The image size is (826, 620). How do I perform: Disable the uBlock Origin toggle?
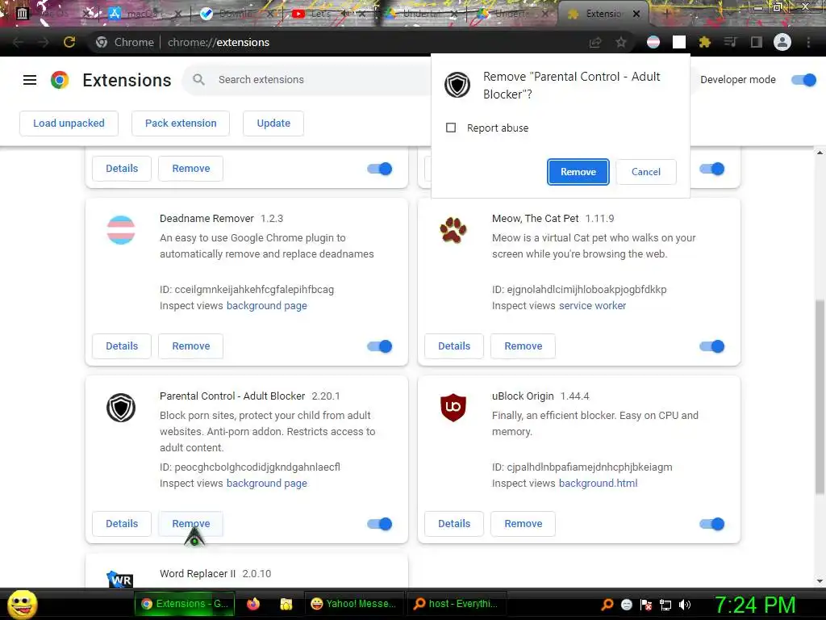[711, 524]
